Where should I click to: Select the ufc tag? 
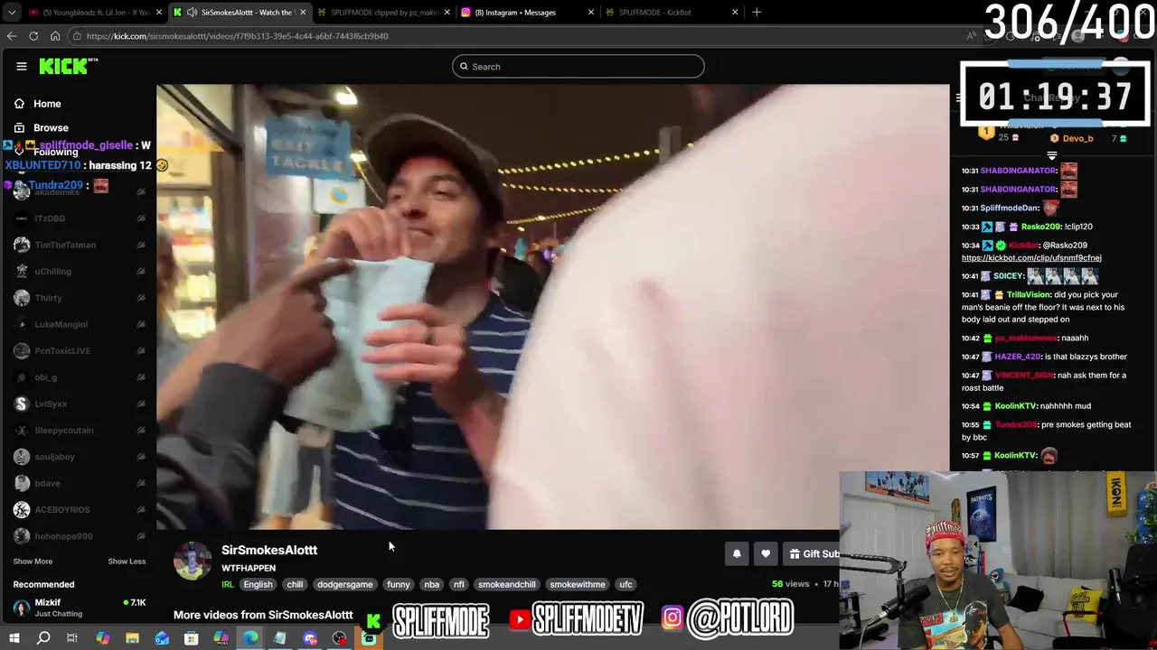pyautogui.click(x=626, y=584)
